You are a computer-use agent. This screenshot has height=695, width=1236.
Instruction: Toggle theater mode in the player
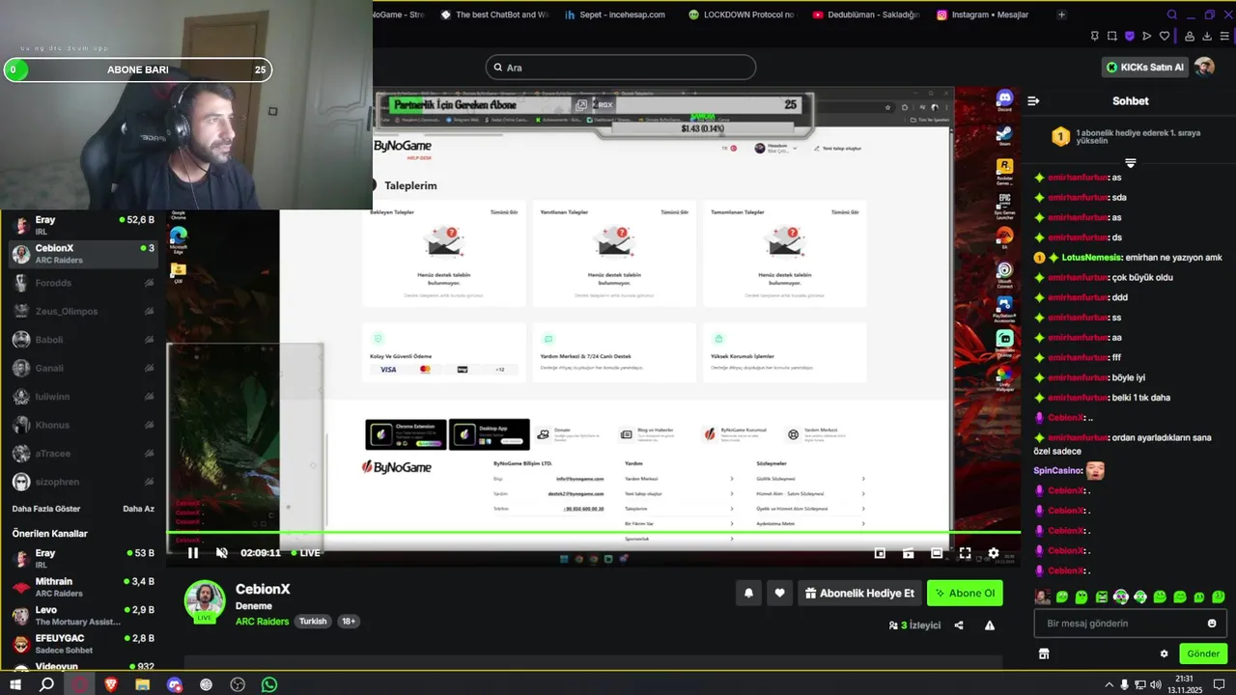[937, 553]
